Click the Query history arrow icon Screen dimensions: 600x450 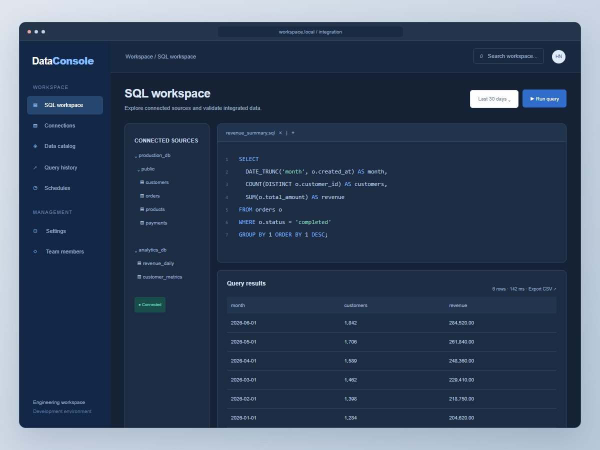tap(35, 168)
